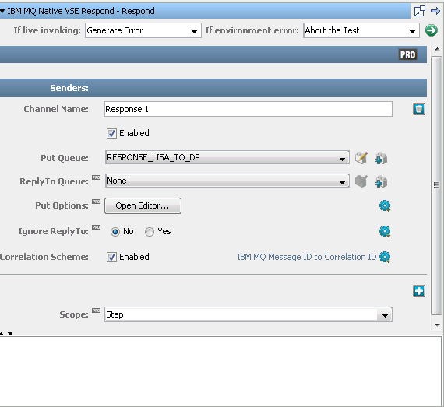Delete the Response 1 sender channel
The width and height of the screenshot is (444, 407).
tap(419, 109)
